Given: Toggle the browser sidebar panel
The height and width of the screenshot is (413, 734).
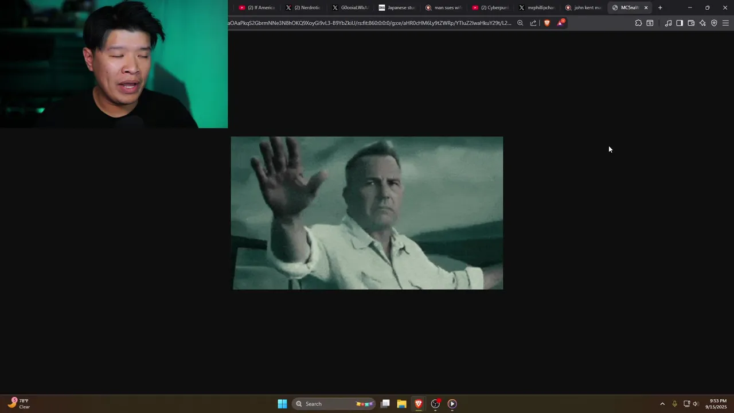Looking at the screenshot, I should pyautogui.click(x=680, y=23).
